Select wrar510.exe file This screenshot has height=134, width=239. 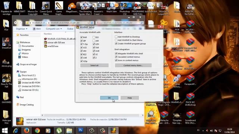tap(53, 46)
